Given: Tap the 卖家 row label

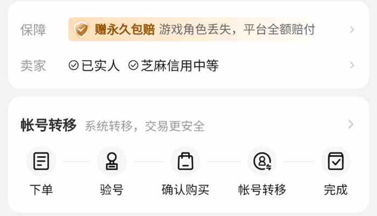Looking at the screenshot, I should pos(33,66).
